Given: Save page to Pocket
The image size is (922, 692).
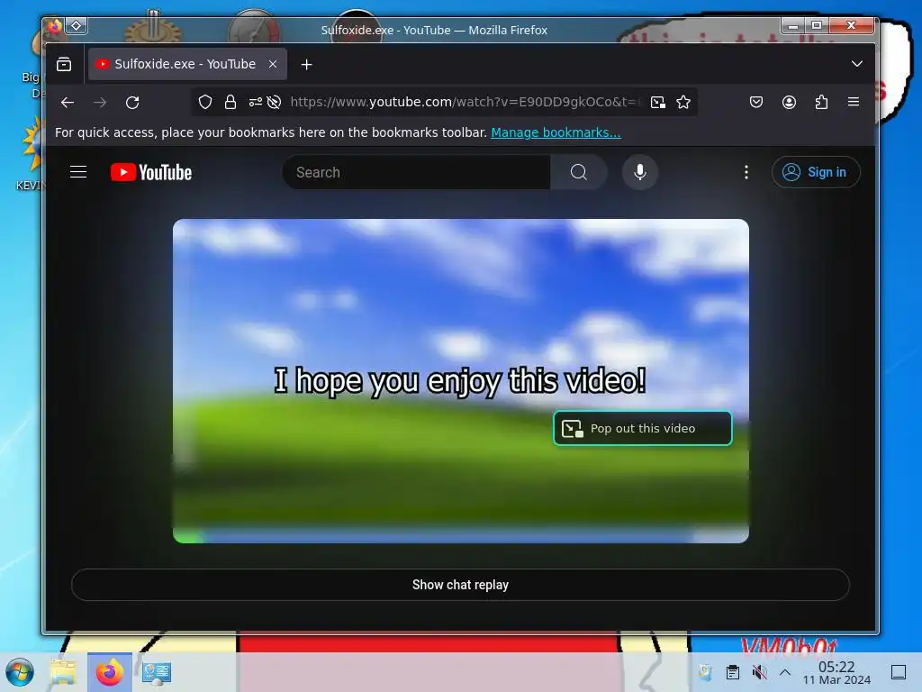Looking at the screenshot, I should coord(756,102).
